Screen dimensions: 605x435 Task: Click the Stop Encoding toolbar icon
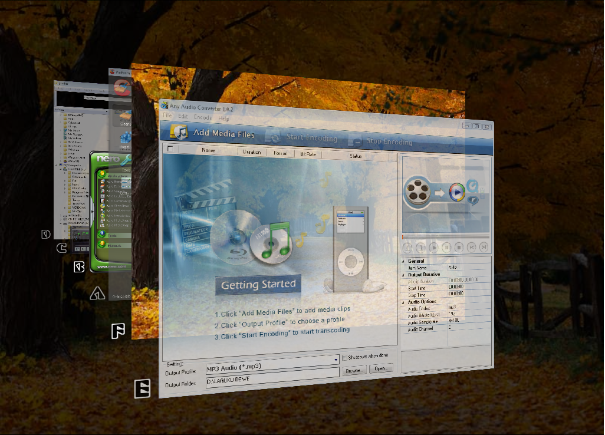[x=354, y=140]
